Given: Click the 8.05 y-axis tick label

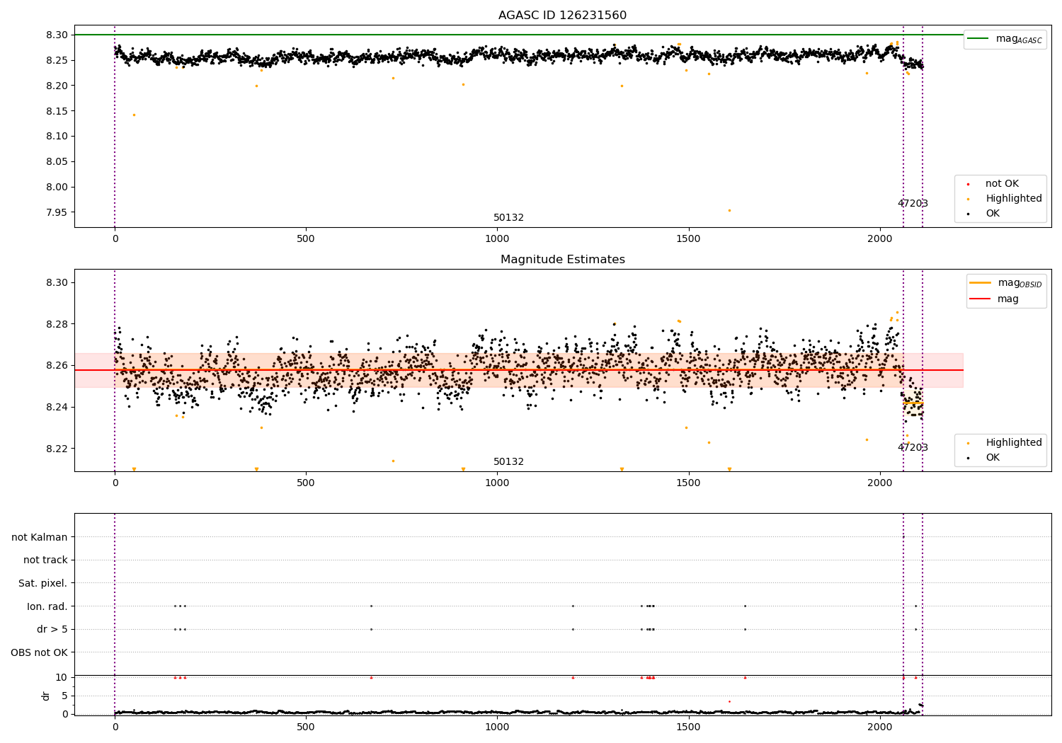Looking at the screenshot, I should click(57, 161).
